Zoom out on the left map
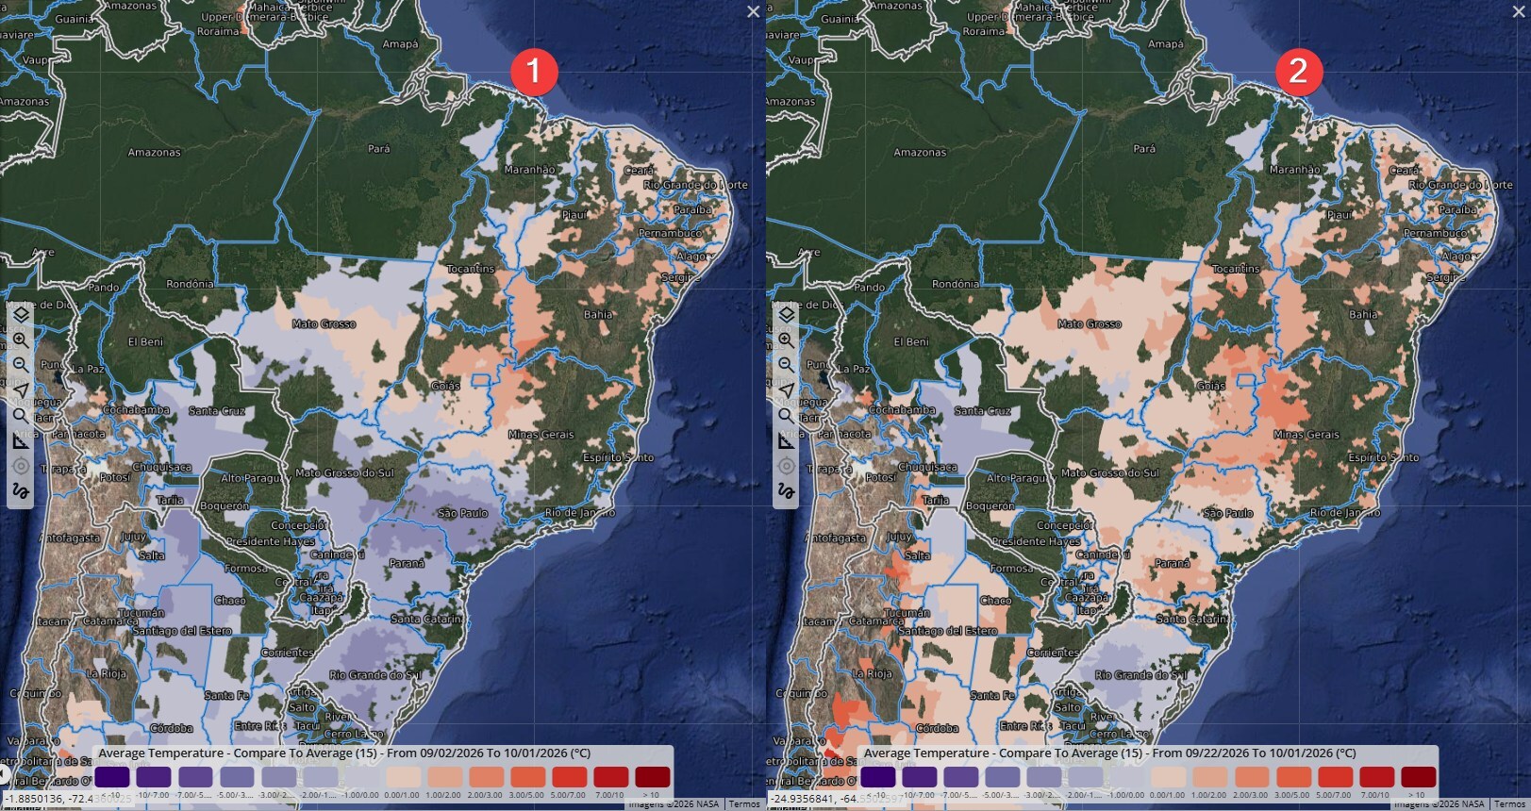 point(21,365)
